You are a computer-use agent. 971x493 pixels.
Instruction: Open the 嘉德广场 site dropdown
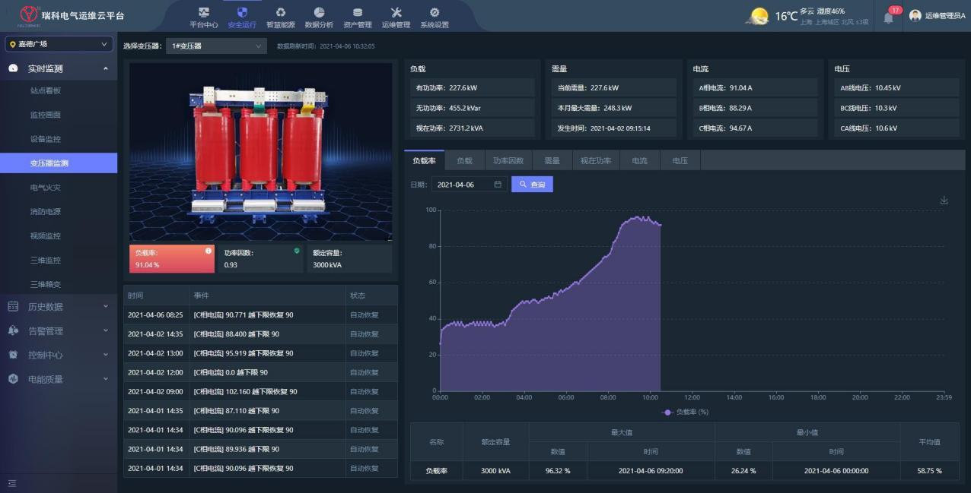pyautogui.click(x=59, y=44)
